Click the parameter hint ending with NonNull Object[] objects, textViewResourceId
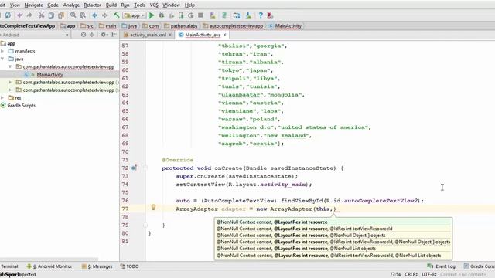 click(x=333, y=242)
